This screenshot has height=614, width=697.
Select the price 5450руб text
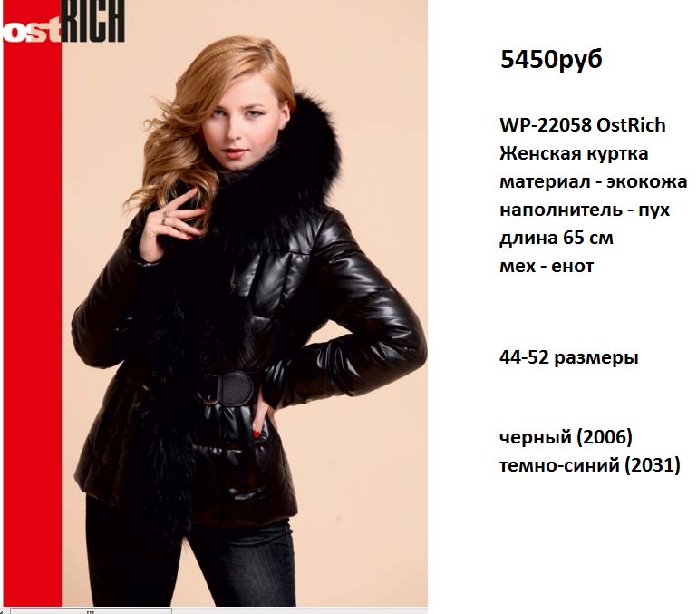(551, 59)
